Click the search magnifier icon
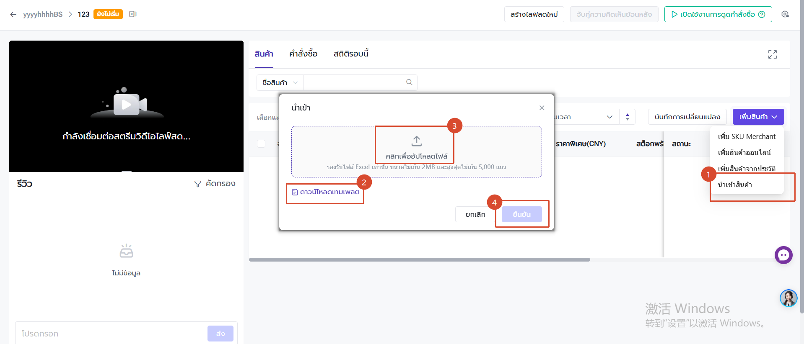This screenshot has height=344, width=804. pos(409,82)
